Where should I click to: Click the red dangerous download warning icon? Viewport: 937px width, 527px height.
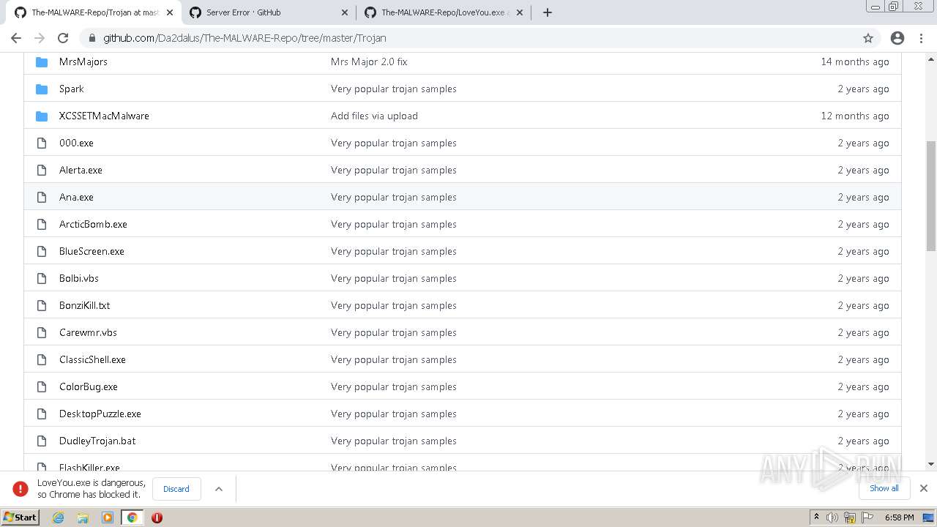click(x=20, y=489)
